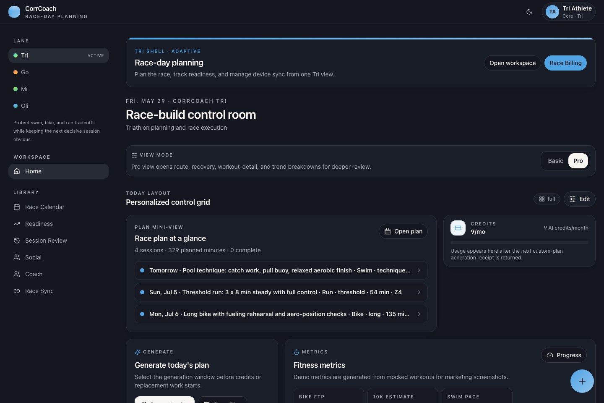
Task: Expand the Tomorrow Pool technique session row
Action: coord(281,270)
